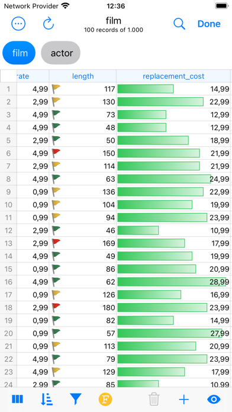Tap the refresh records icon
This screenshot has width=232, height=412.
pos(49,24)
